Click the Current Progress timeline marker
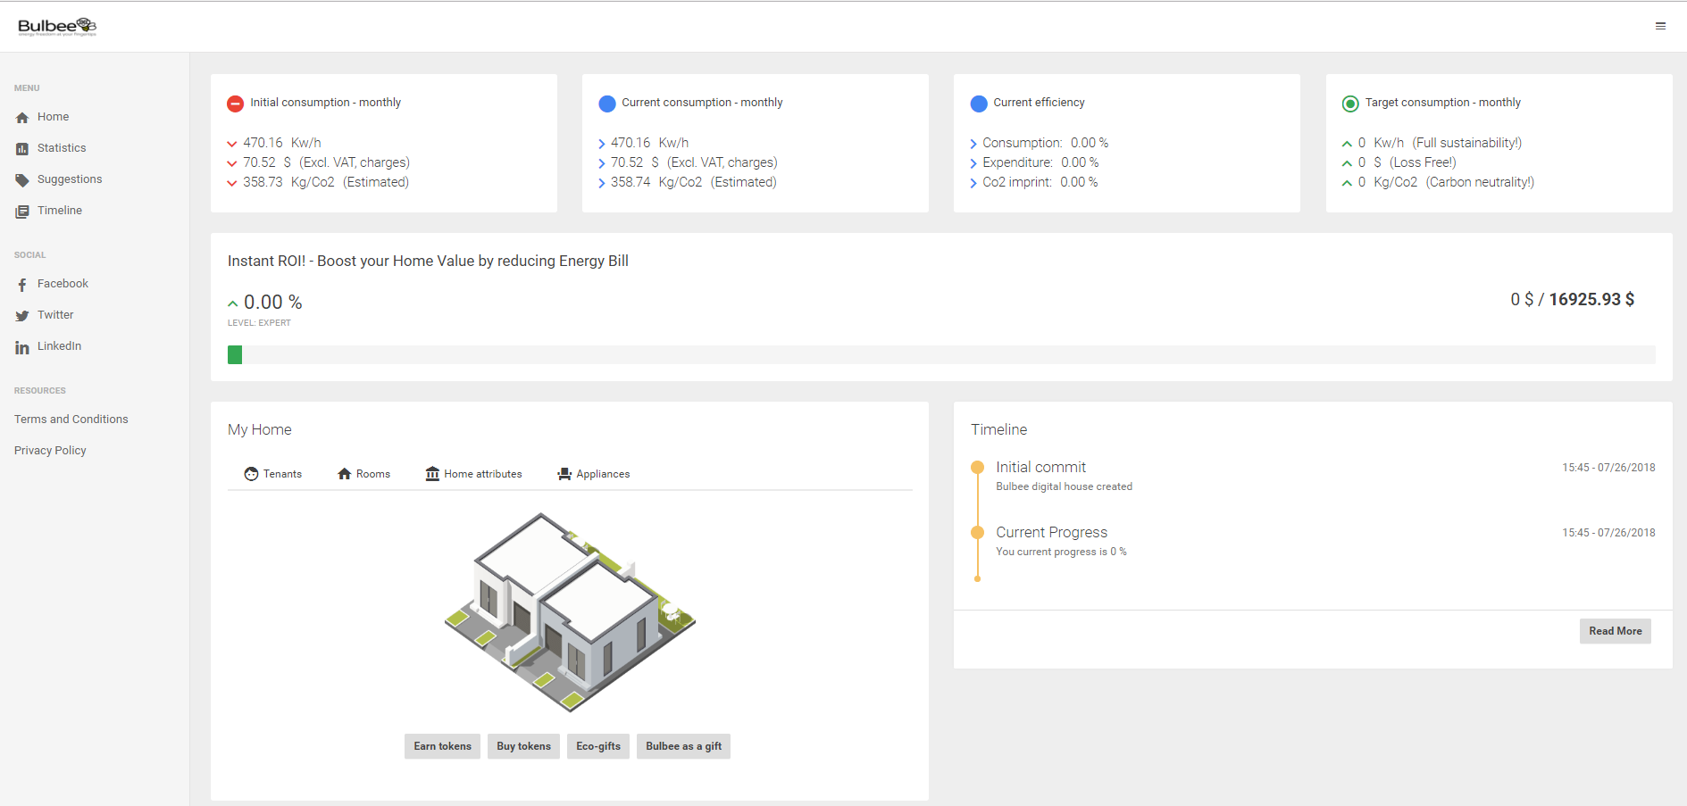Screen dimensions: 1687x806 (x=977, y=533)
